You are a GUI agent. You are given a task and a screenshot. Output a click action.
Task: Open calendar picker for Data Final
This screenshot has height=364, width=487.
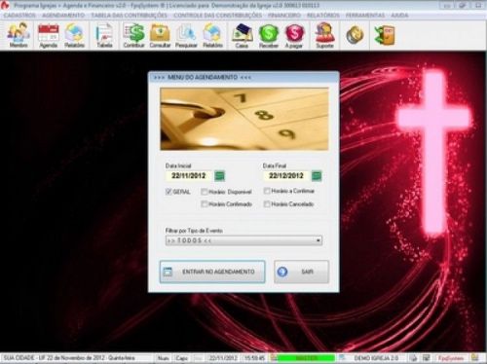(x=317, y=176)
